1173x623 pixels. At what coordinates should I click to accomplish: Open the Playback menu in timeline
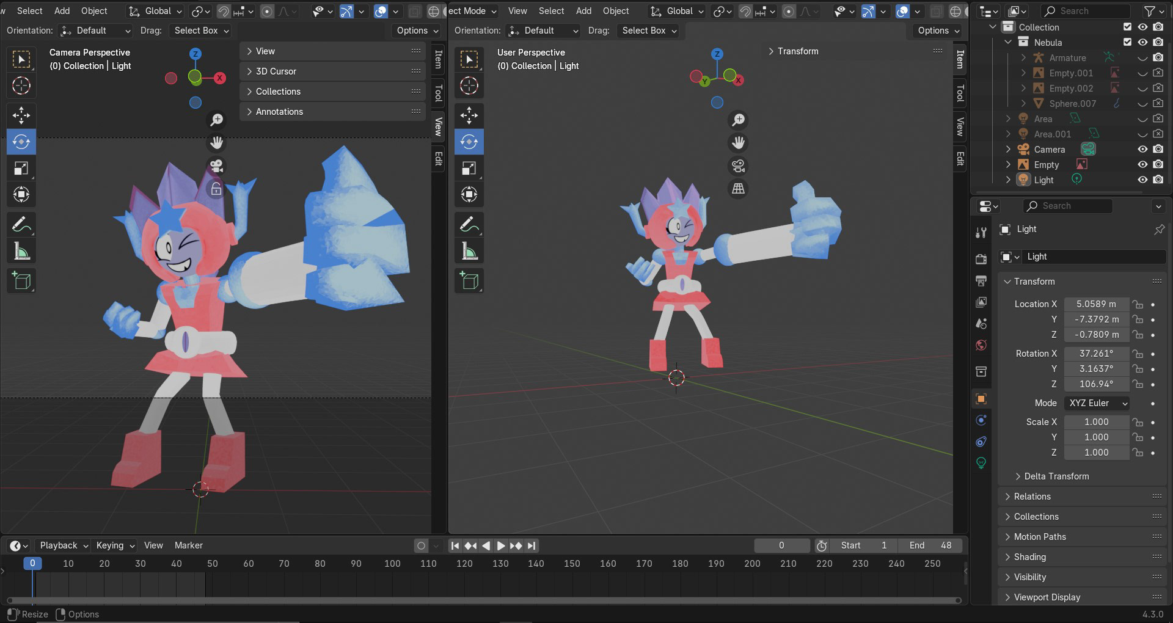click(x=64, y=545)
